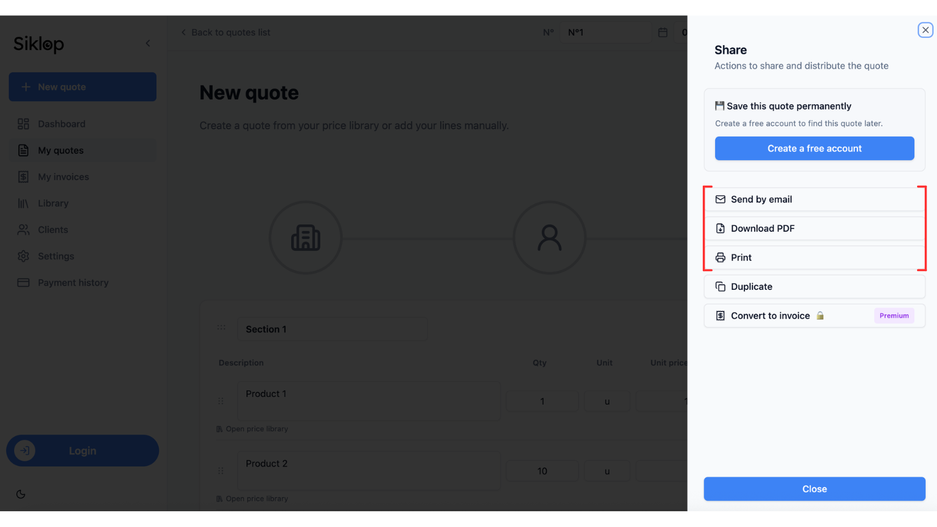Open the calendar date picker icon
The height and width of the screenshot is (527, 937).
[x=663, y=32]
